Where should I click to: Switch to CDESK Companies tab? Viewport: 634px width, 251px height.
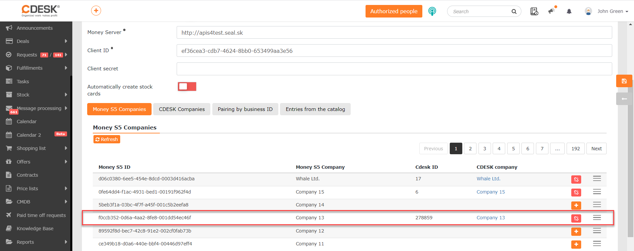182,109
